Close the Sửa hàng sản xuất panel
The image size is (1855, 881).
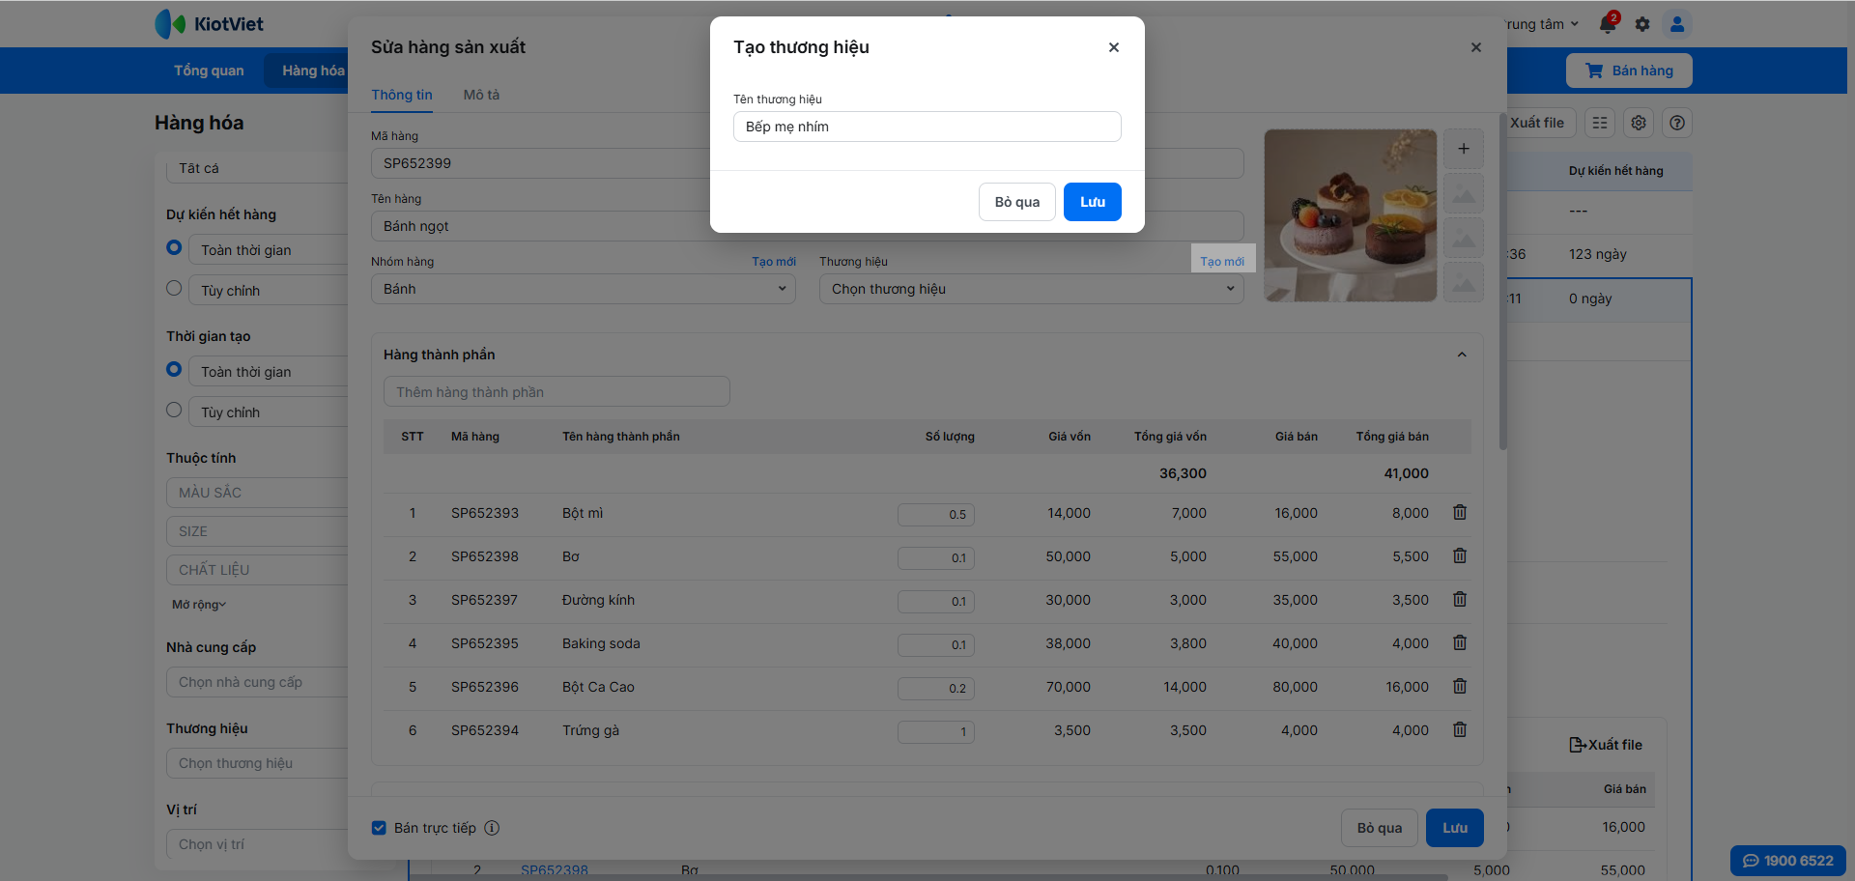pos(1476,47)
